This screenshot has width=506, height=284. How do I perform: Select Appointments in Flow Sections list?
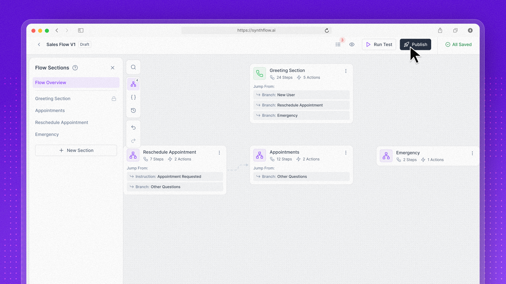pos(50,110)
